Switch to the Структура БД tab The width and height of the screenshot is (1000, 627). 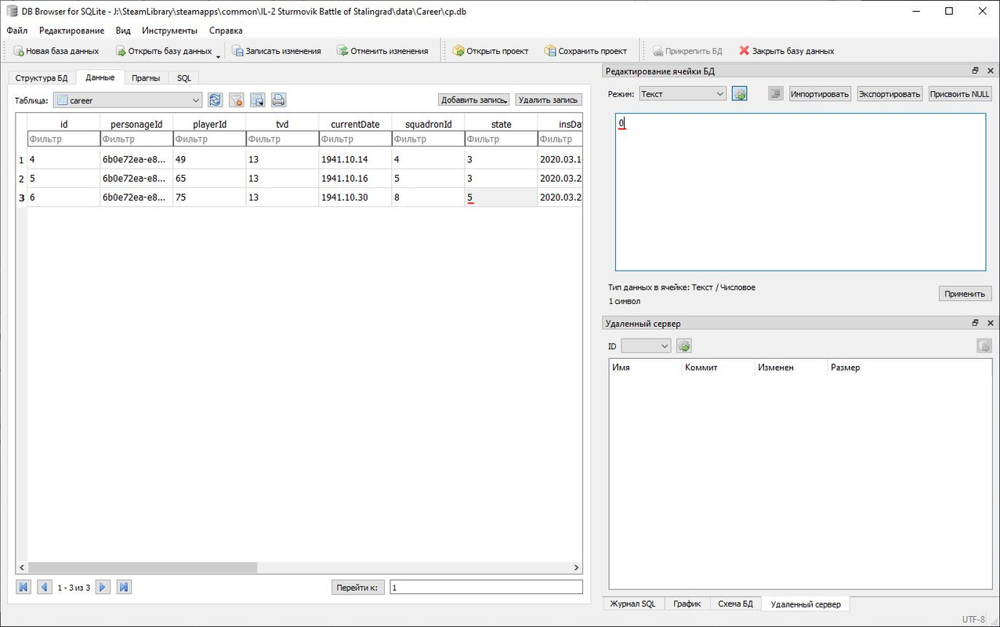point(42,78)
